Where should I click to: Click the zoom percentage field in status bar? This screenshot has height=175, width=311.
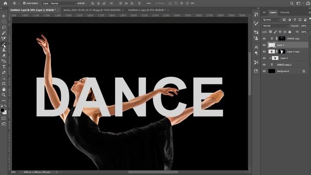point(14,172)
